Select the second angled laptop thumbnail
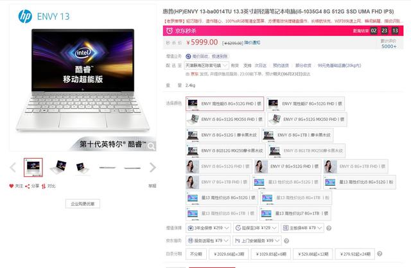Screen dimensions: 411x268 pos(58,167)
